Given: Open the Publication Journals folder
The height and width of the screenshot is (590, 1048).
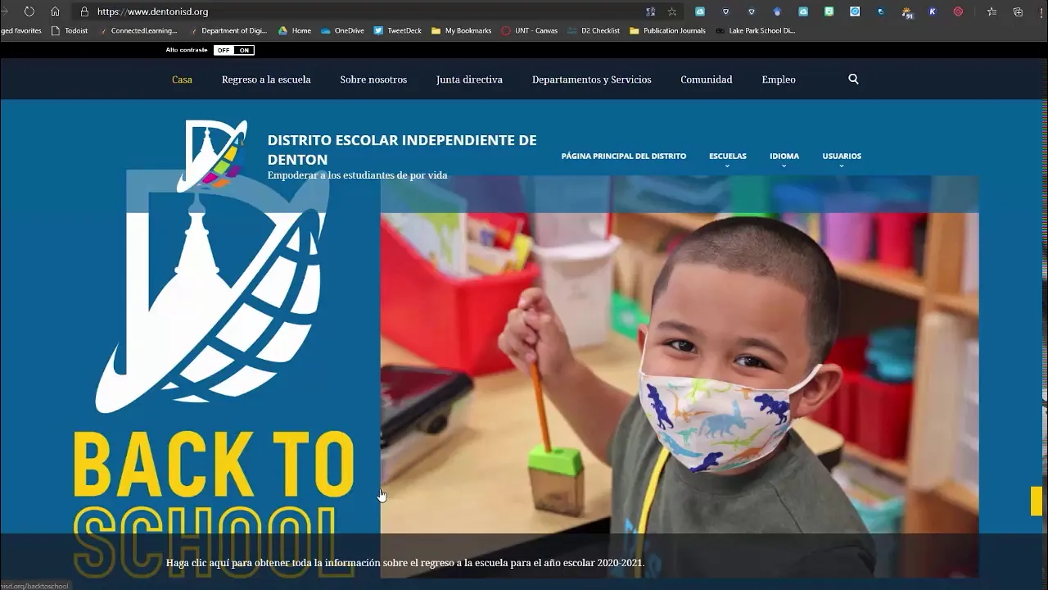Looking at the screenshot, I should tap(667, 30).
